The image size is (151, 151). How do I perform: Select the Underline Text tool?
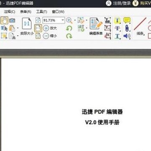[x=117, y=36]
